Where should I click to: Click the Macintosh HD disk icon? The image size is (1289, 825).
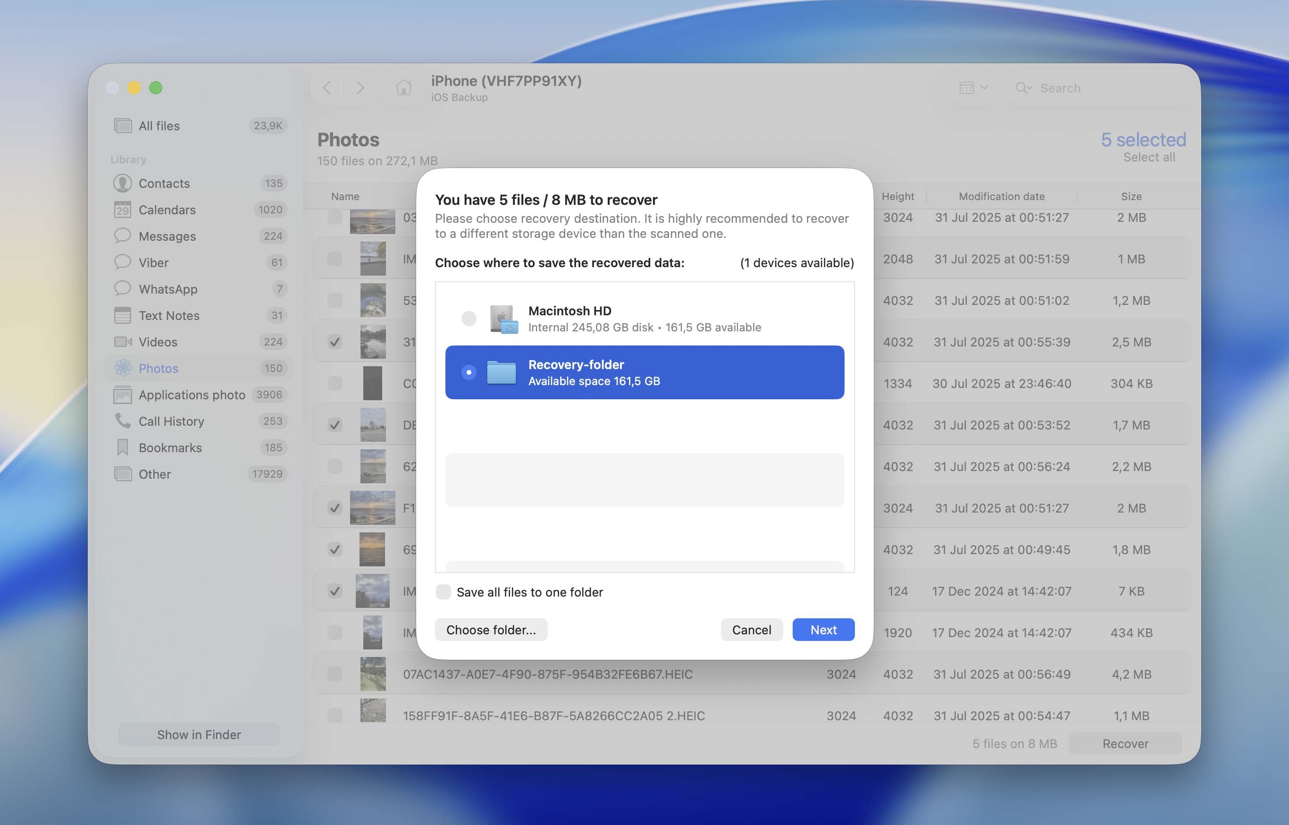(x=503, y=319)
